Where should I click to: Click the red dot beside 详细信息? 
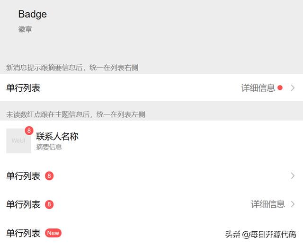[x=280, y=88]
